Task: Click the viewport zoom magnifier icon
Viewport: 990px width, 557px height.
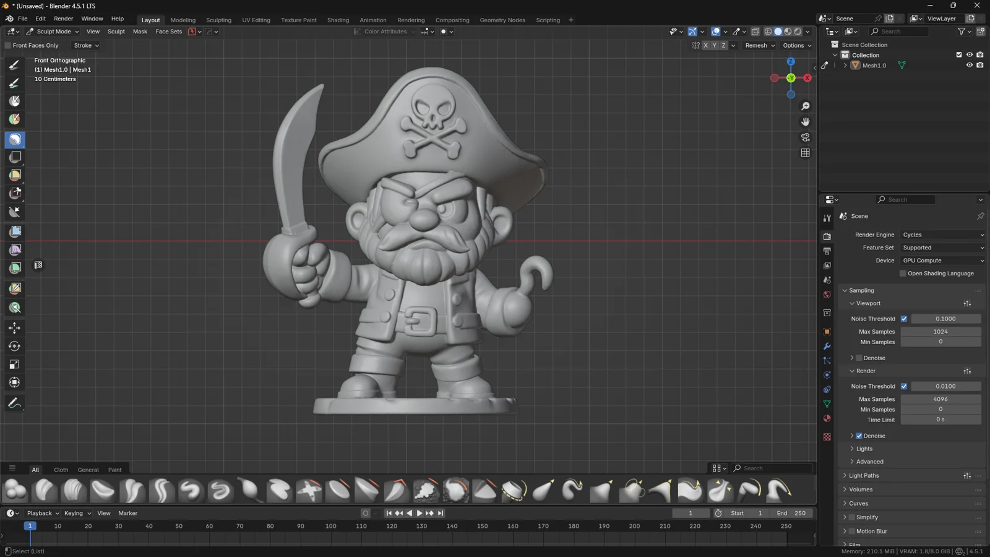Action: [x=805, y=106]
